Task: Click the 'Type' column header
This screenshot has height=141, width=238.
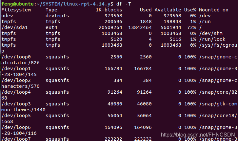Action: [51, 10]
